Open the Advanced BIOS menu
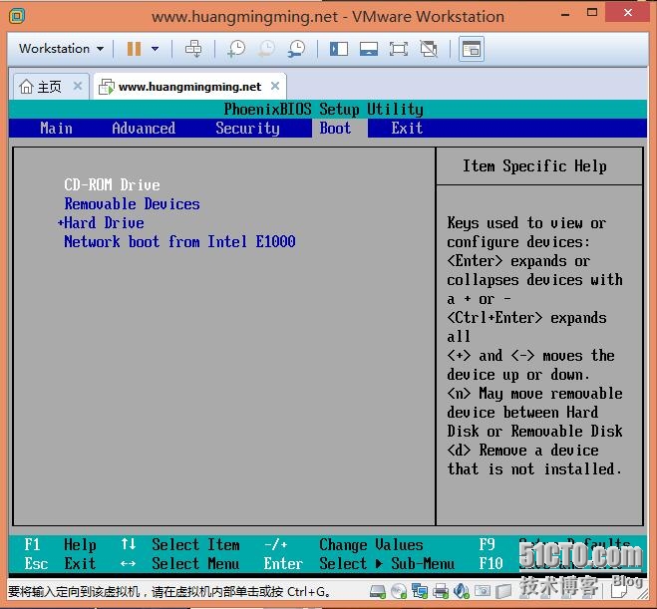Viewport: 657px width, 609px height. 144,128
